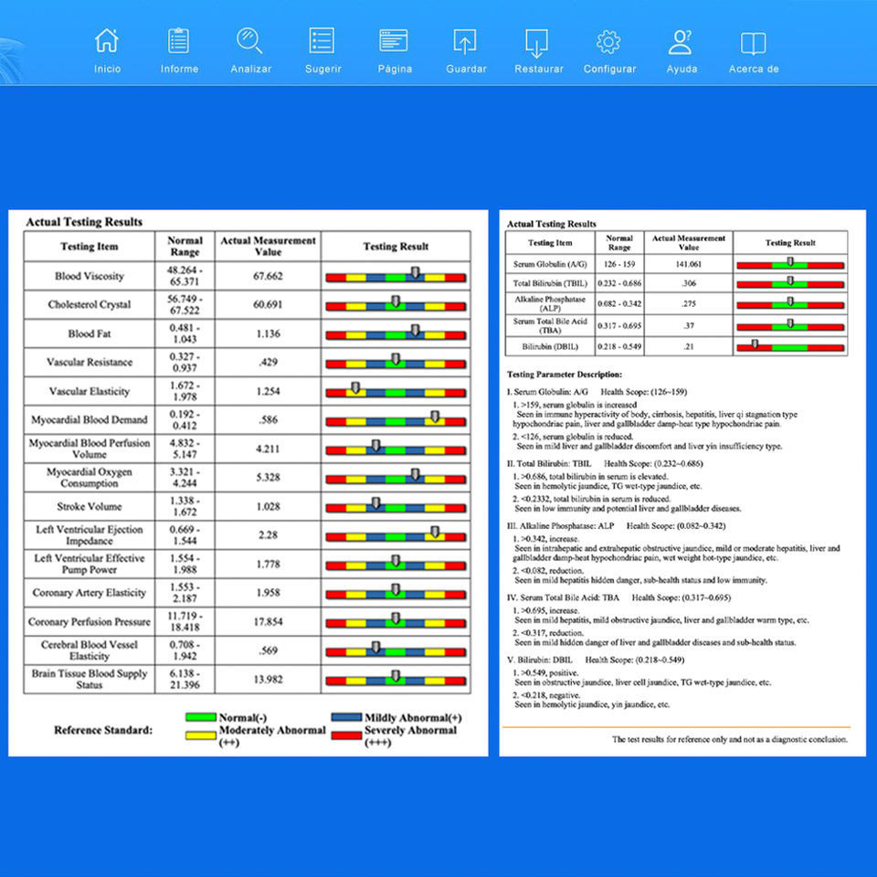Click the Blood Viscosity result slider marker
This screenshot has height=877, width=877.
click(415, 272)
